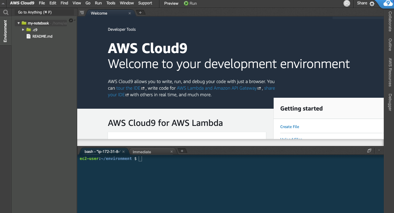
Task: Open the AWS Resources side panel
Action: [x=390, y=72]
